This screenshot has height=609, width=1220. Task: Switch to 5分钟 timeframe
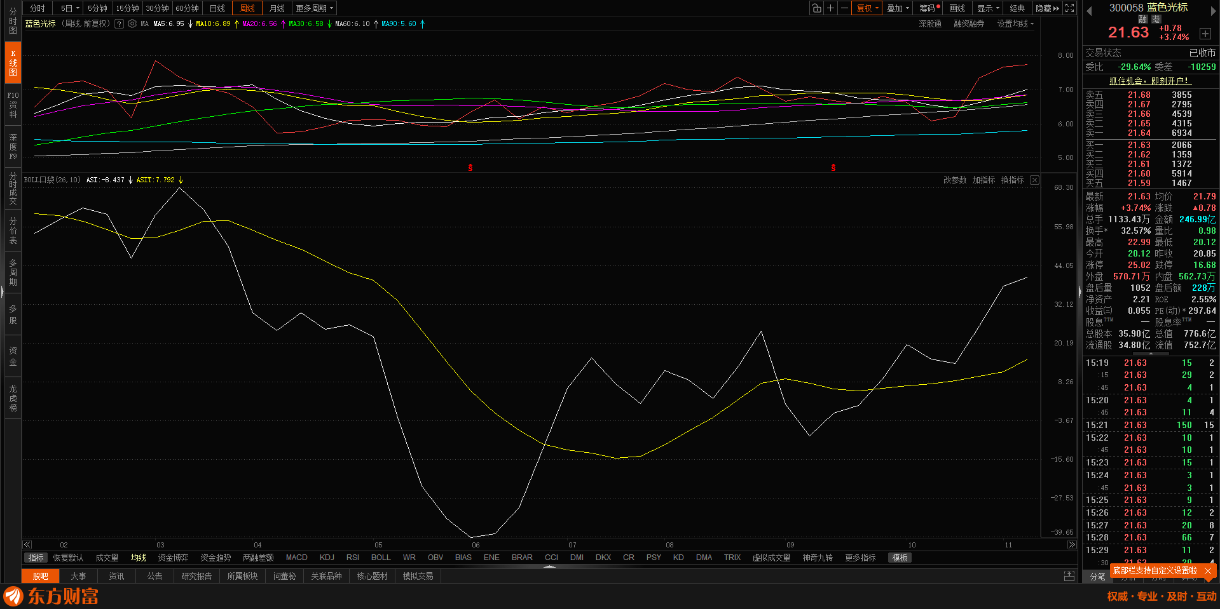[97, 8]
